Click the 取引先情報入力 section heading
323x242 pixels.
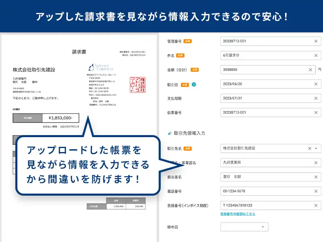[x=189, y=133]
